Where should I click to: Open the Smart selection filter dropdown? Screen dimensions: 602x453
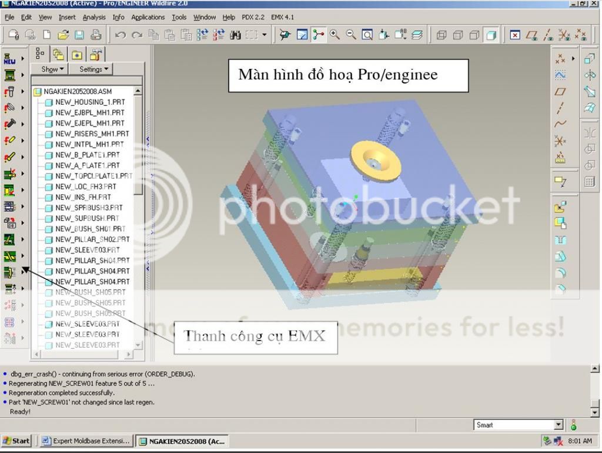(558, 425)
